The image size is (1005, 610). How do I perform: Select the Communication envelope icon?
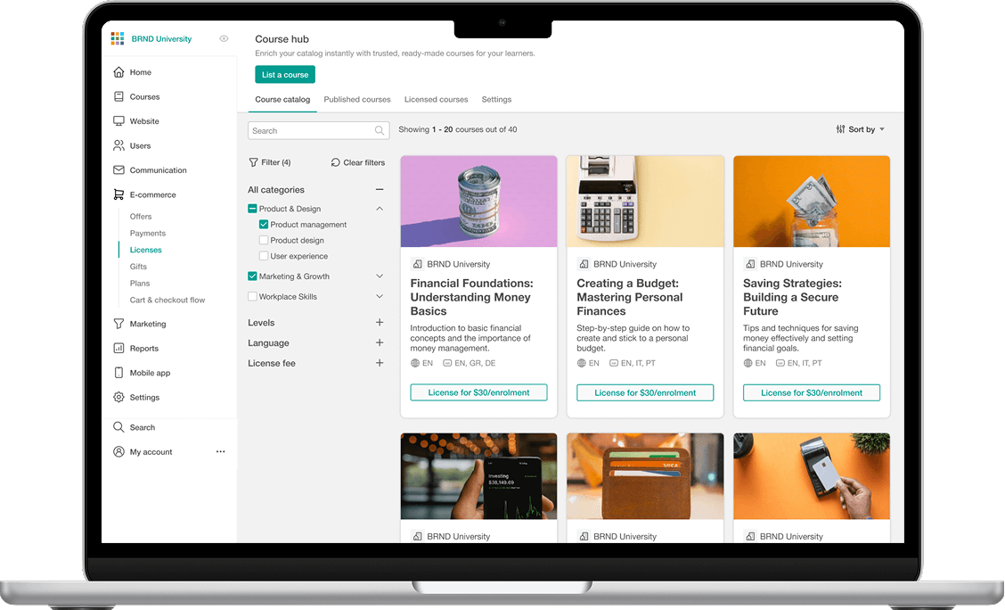(118, 169)
